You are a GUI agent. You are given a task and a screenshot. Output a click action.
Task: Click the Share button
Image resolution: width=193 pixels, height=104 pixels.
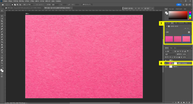pyautogui.click(x=179, y=5)
